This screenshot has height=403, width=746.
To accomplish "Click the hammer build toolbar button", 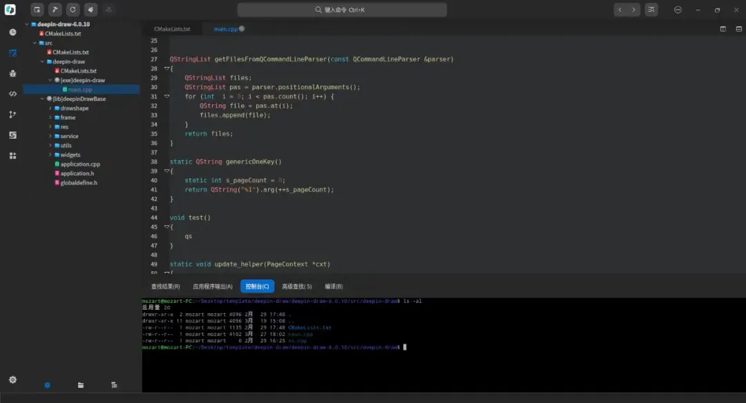I will pyautogui.click(x=55, y=10).
